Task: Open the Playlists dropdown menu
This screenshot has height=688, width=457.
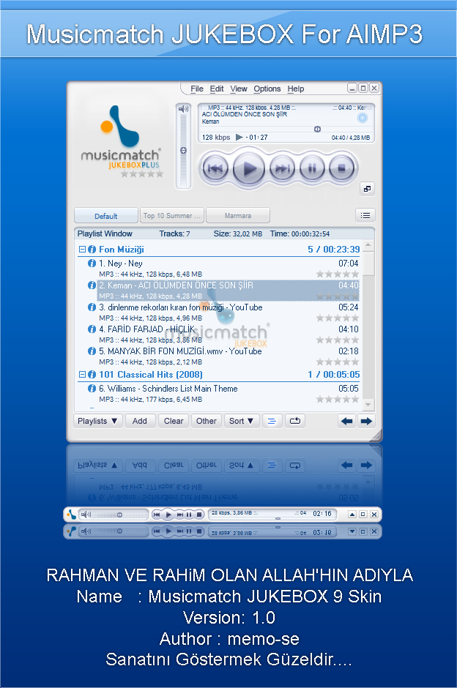Action: (x=97, y=422)
